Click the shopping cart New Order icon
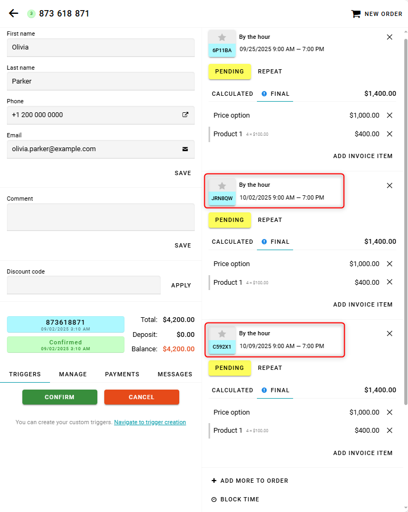This screenshot has width=408, height=512. pyautogui.click(x=355, y=14)
